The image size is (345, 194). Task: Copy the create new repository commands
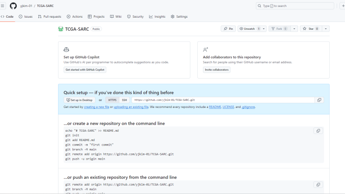point(319,131)
